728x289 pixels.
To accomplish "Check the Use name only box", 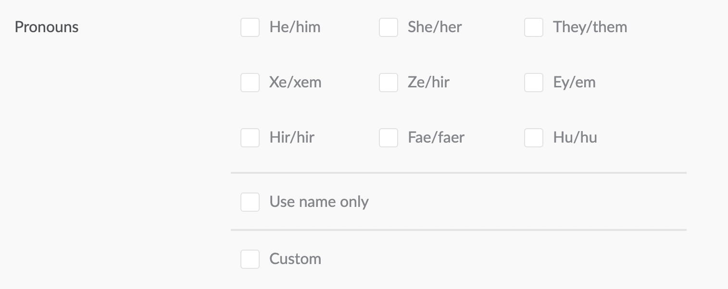I will [x=250, y=202].
